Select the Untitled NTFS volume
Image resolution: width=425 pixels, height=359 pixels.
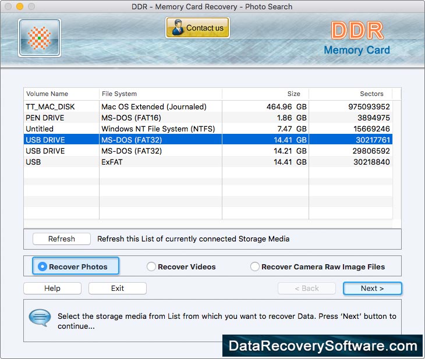point(208,129)
